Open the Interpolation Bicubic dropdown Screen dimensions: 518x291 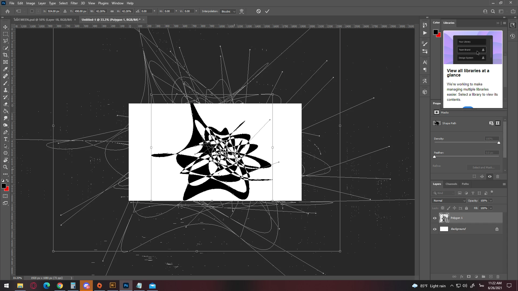tap(228, 11)
